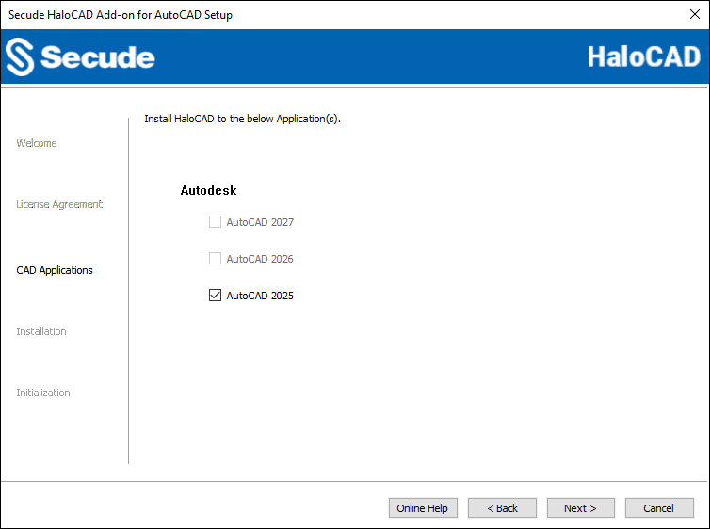Screen dimensions: 710x529
Task: Click 'Install HaloCAD to the below Application(s).' text
Action: 242,119
